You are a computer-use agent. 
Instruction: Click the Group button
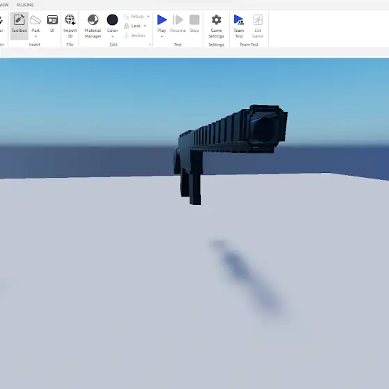(x=134, y=17)
